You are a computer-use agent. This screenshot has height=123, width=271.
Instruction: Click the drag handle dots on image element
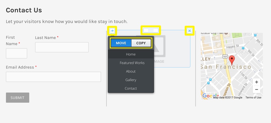(x=151, y=30)
